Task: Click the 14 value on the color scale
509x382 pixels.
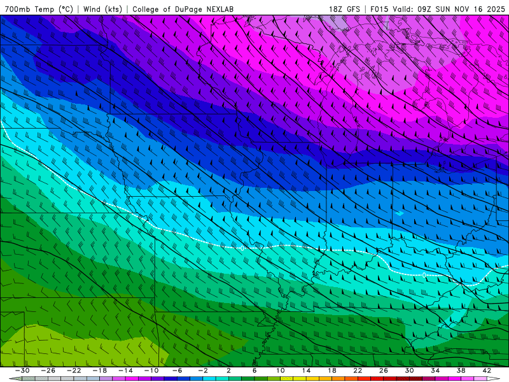Action: pos(306,371)
